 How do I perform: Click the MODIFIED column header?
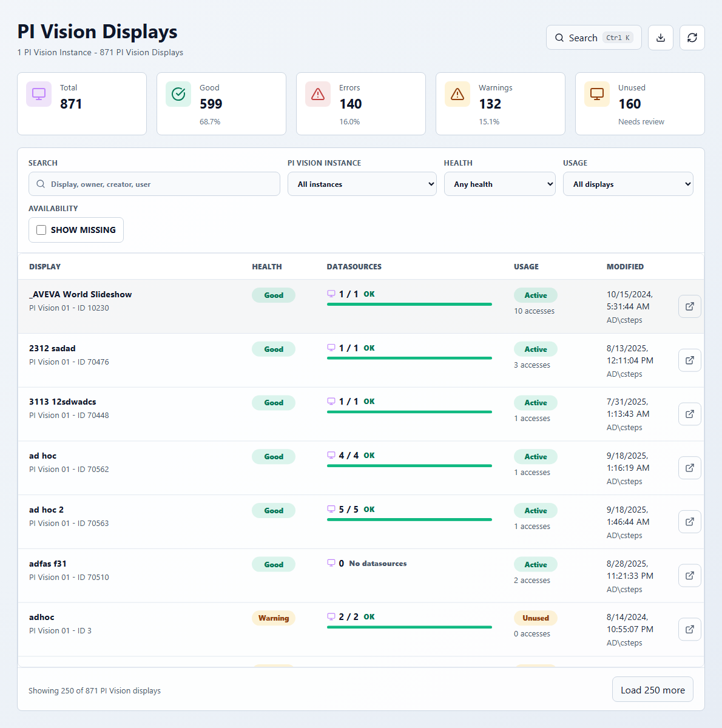(x=625, y=266)
